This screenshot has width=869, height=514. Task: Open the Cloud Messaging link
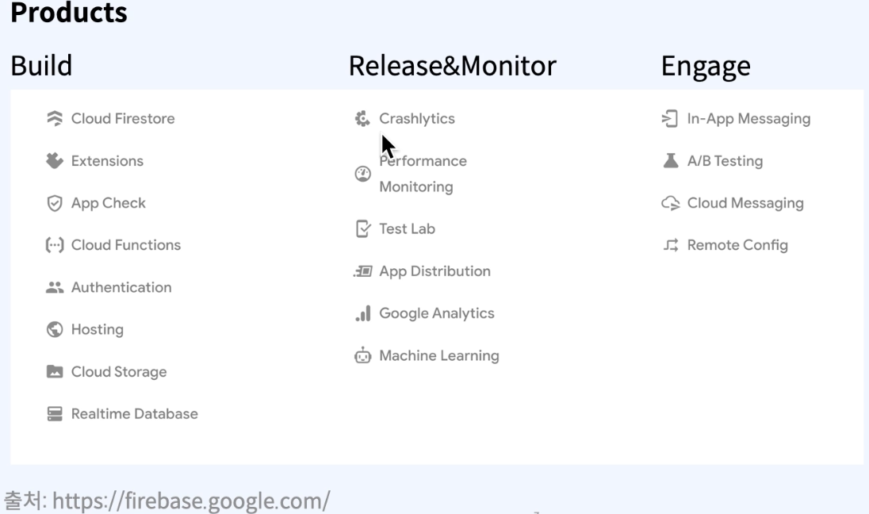click(x=745, y=204)
